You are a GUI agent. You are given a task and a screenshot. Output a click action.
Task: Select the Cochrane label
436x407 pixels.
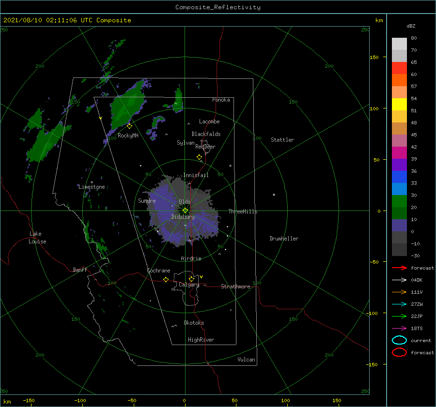[158, 271]
